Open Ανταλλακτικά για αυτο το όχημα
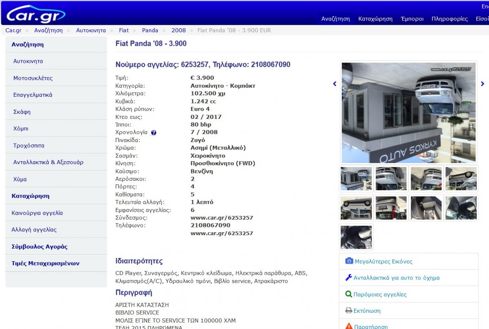 pos(396,278)
